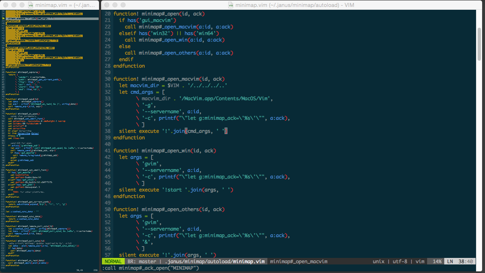Click the '--servername' string on line 35
The height and width of the screenshot is (273, 485).
click(x=162, y=112)
